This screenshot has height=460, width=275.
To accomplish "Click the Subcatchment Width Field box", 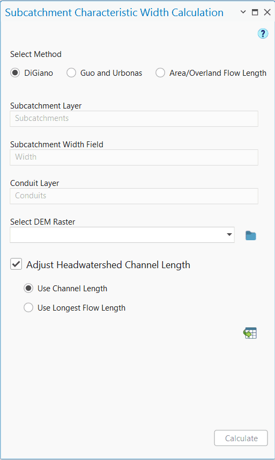I will tap(134, 157).
